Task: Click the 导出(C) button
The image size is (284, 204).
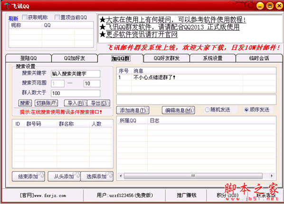Action: coord(98,103)
